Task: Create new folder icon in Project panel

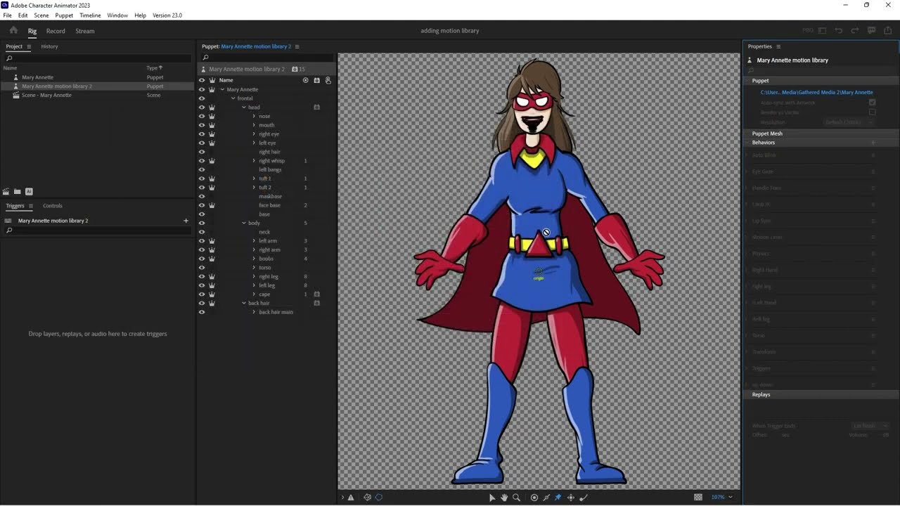Action: (18, 191)
